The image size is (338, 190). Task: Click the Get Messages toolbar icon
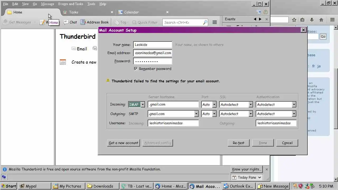5,22
